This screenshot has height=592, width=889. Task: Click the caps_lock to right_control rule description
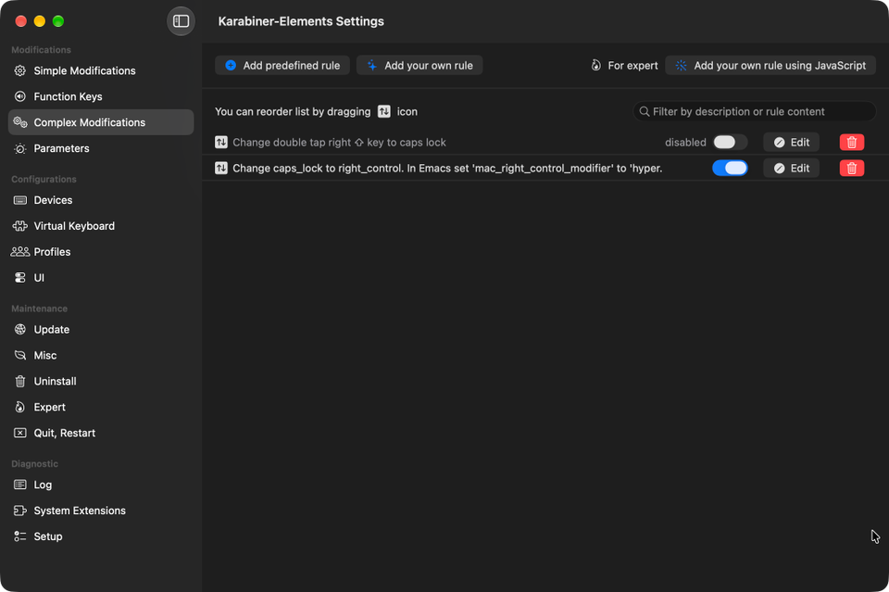(x=447, y=169)
